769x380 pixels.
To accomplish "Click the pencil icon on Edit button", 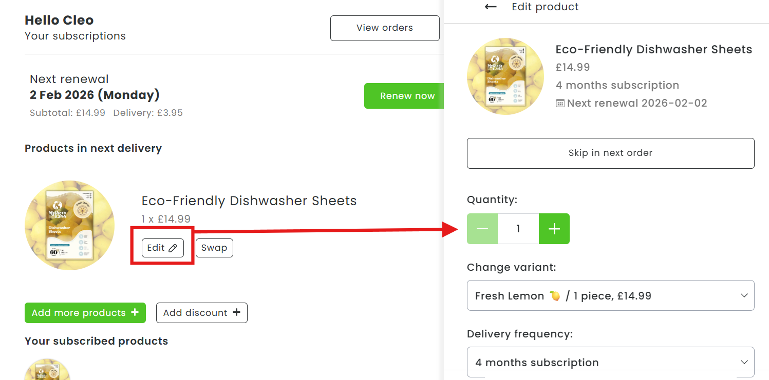I will (x=173, y=248).
